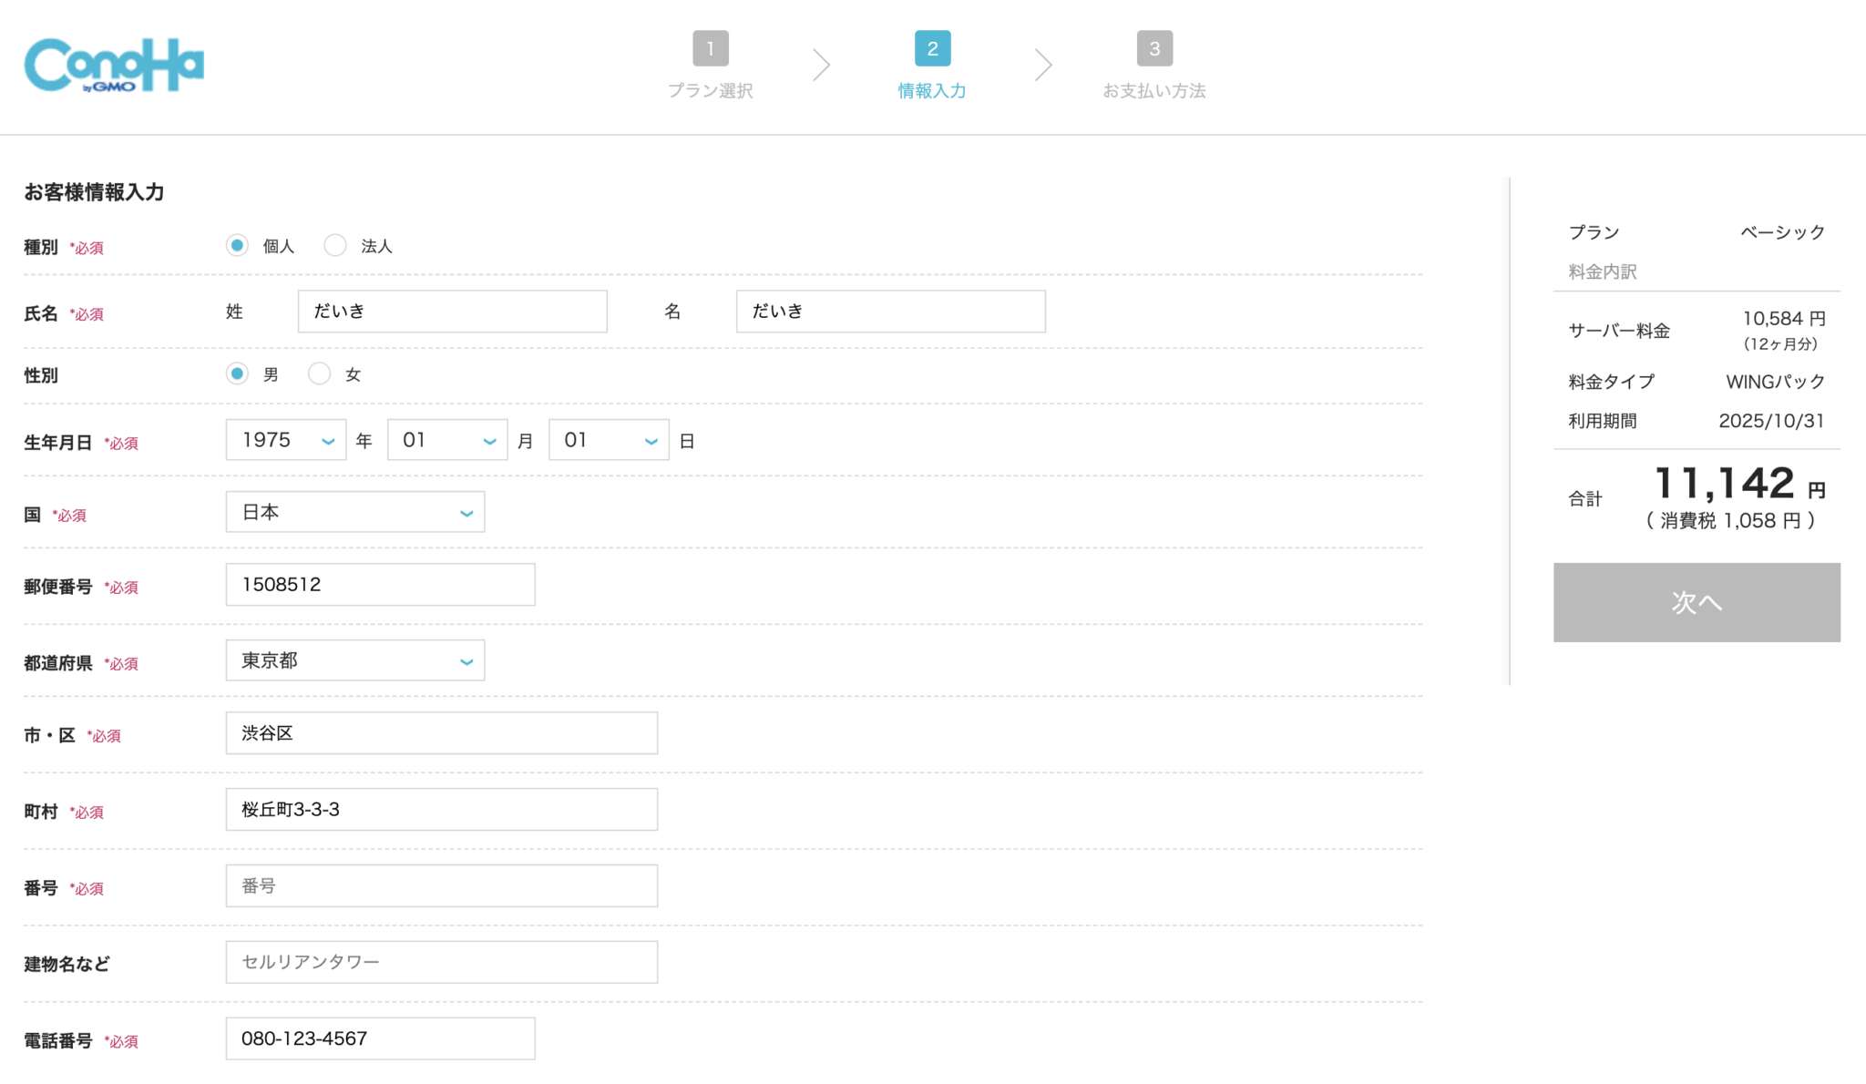This screenshot has width=1866, height=1084.
Task: Click the ConoHa by GMO logo
Action: pyautogui.click(x=114, y=65)
